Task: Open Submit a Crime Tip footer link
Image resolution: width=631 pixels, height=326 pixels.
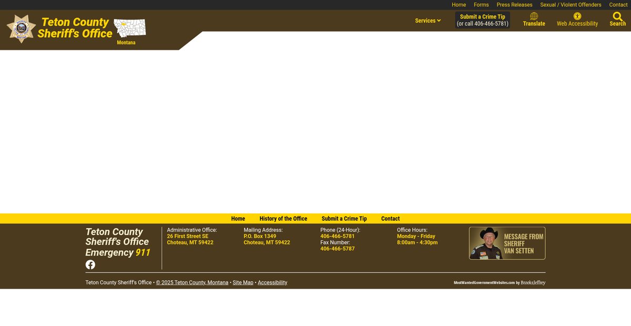Action: (x=344, y=219)
